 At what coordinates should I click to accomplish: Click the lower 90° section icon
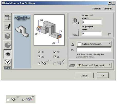tap(15, 99)
